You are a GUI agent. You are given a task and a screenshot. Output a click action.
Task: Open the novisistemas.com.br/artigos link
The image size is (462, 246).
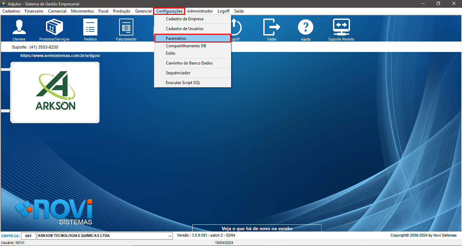pos(60,55)
